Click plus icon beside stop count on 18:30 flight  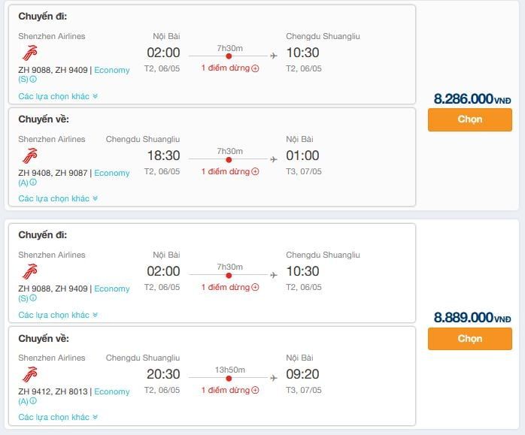pos(255,172)
